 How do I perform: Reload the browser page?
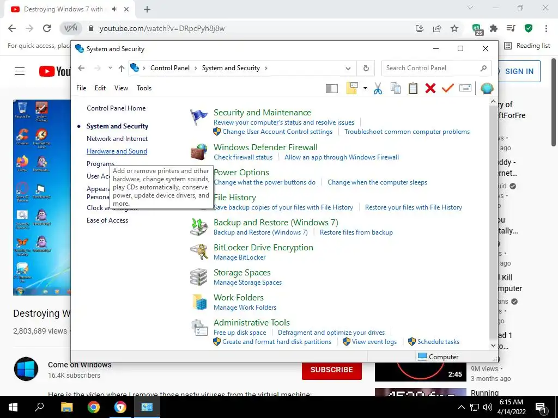point(47,28)
